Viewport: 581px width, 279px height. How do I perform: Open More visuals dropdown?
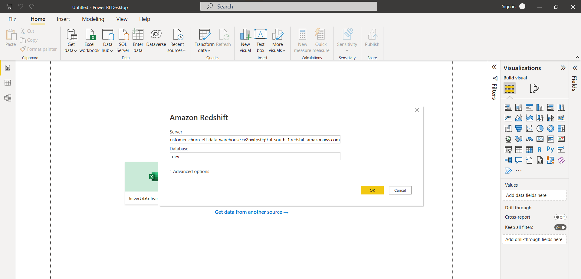(277, 41)
